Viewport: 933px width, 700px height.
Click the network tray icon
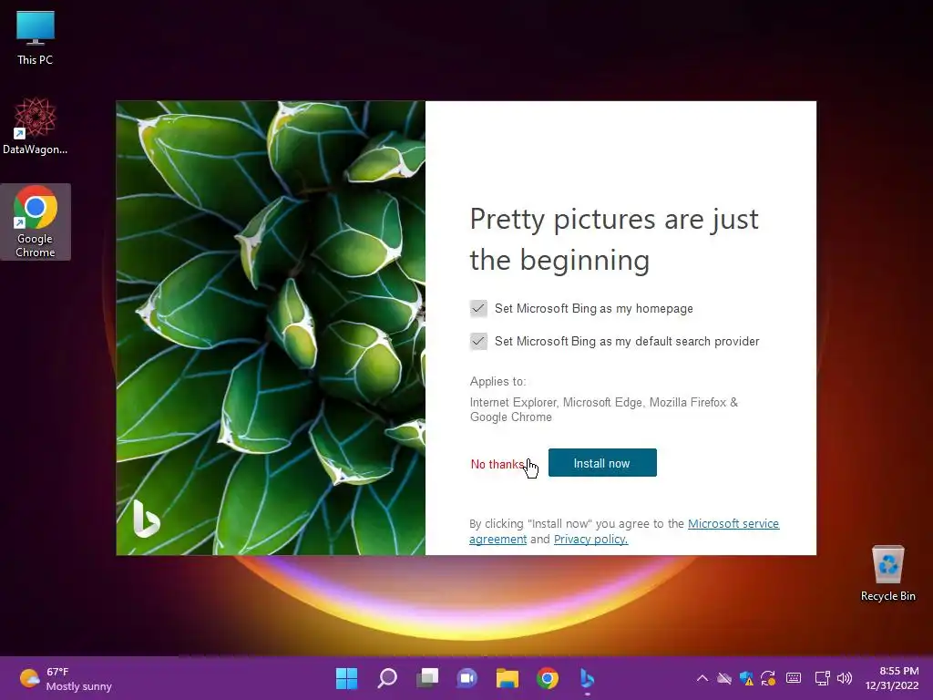point(823,678)
